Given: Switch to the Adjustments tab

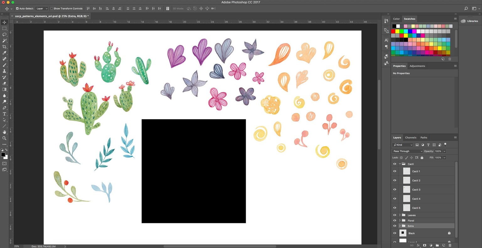Looking at the screenshot, I should (x=417, y=66).
